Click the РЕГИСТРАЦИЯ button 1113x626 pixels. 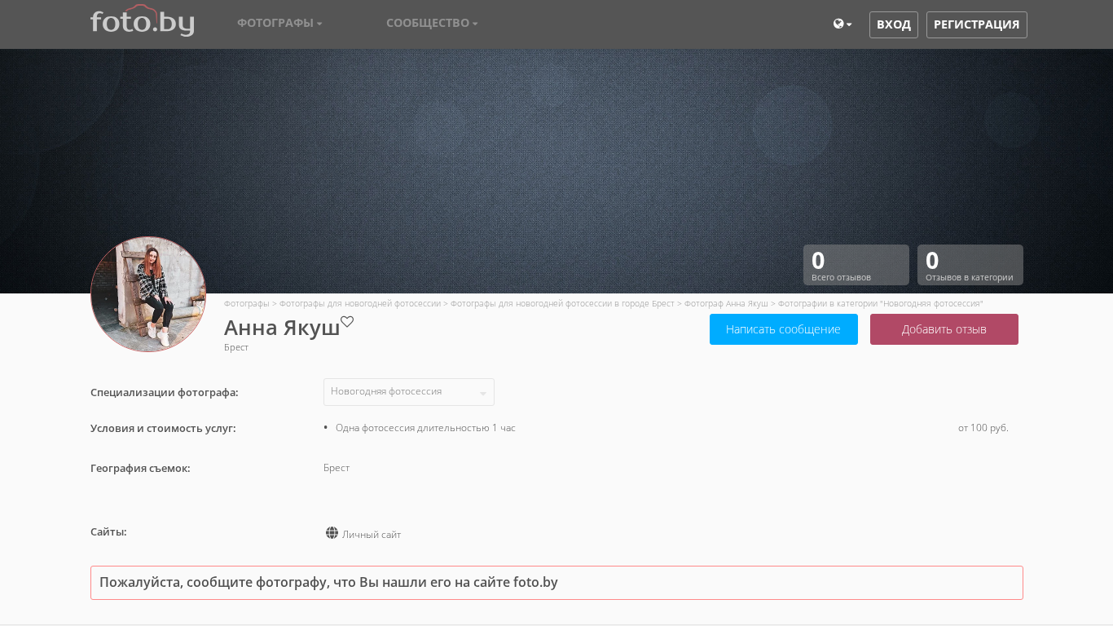pos(976,24)
